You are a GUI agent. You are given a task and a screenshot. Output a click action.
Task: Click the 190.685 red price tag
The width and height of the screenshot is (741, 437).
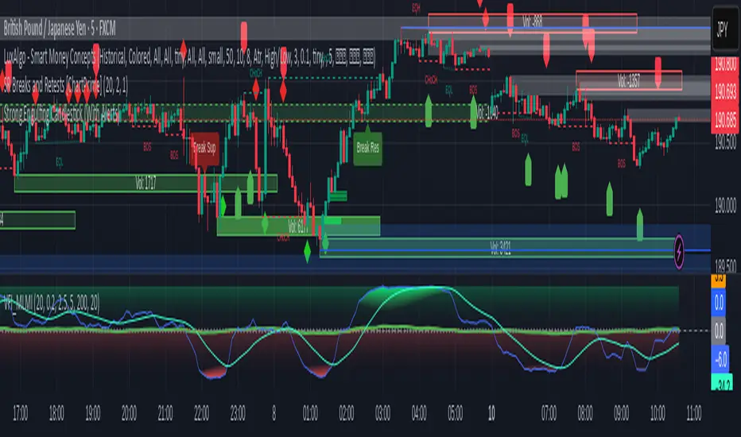point(725,121)
